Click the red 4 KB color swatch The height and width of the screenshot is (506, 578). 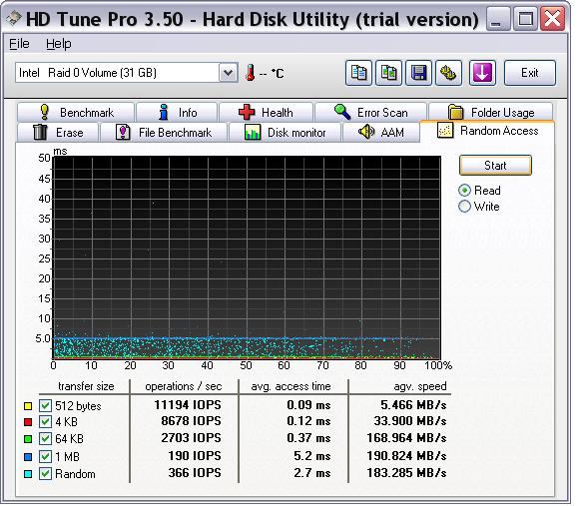28,421
